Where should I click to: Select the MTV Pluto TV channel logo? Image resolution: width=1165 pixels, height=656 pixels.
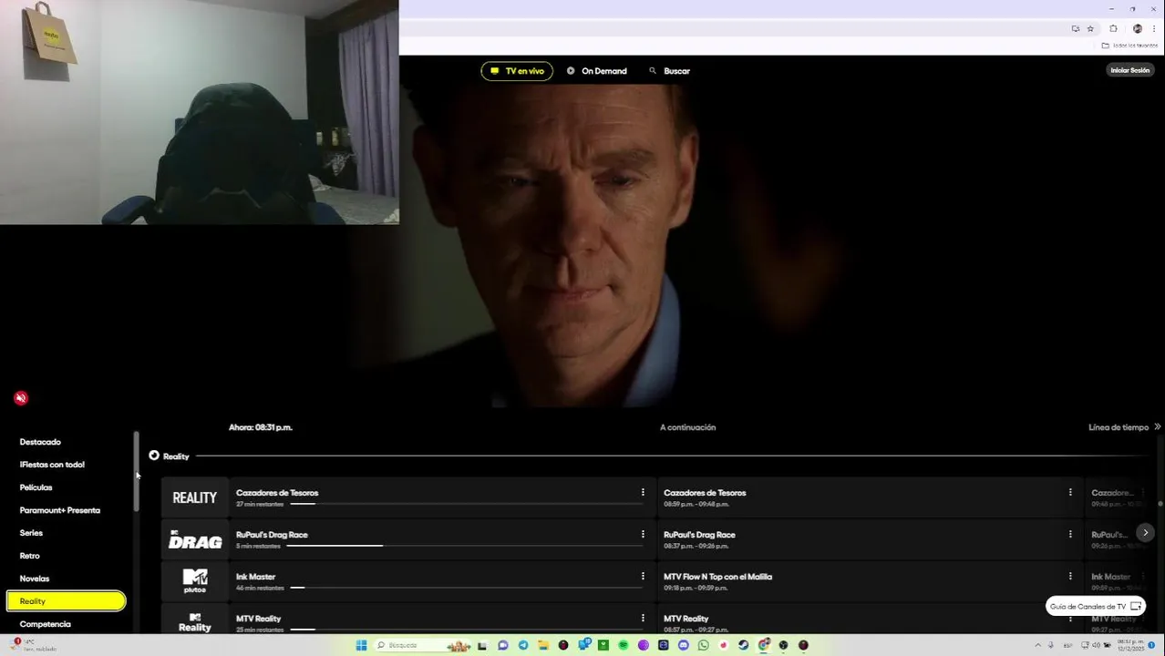[195, 581]
